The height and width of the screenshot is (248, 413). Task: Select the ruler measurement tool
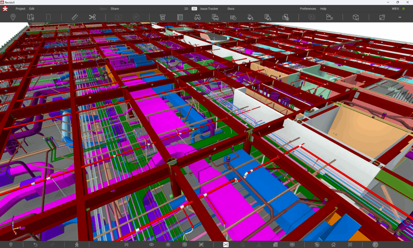[x=74, y=17]
